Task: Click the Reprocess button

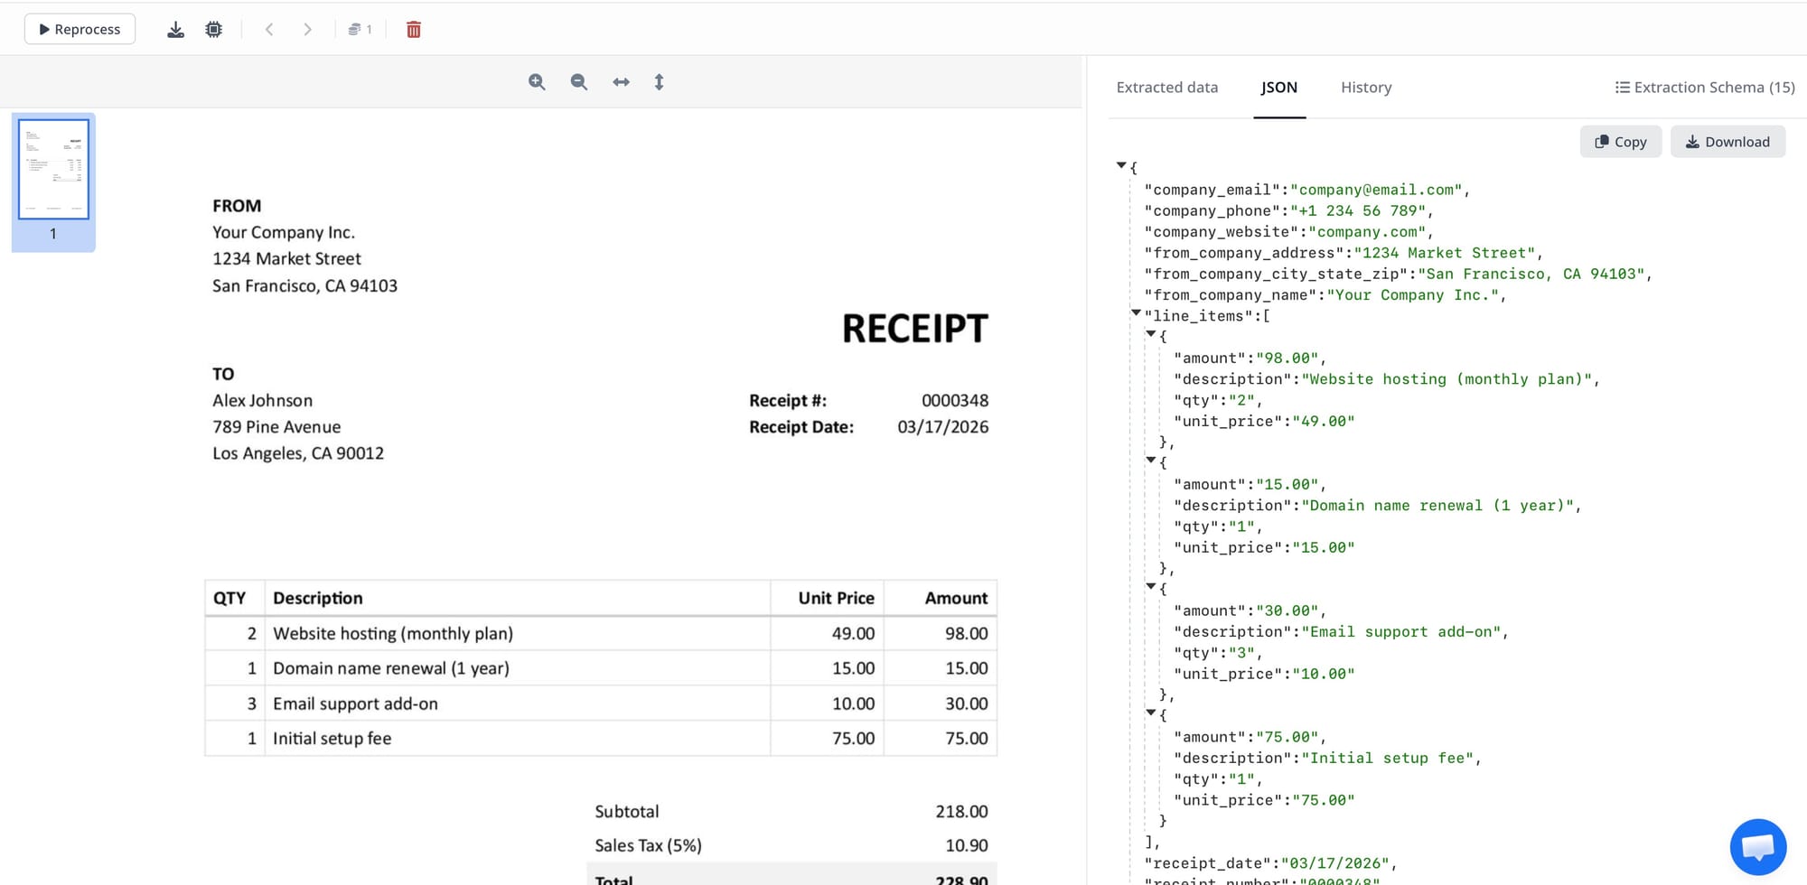Action: point(80,30)
